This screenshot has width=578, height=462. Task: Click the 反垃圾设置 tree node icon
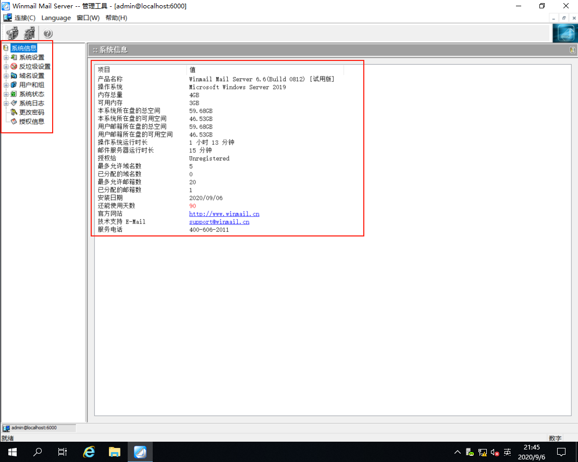[x=14, y=66]
